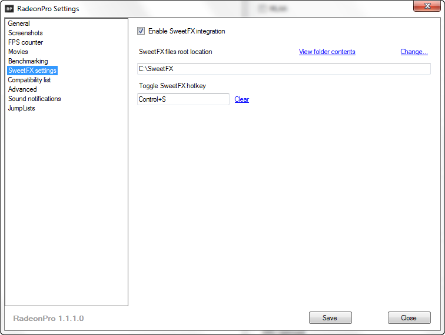Switch to the Benchmarking section
Image resolution: width=445 pixels, height=335 pixels.
coord(28,61)
